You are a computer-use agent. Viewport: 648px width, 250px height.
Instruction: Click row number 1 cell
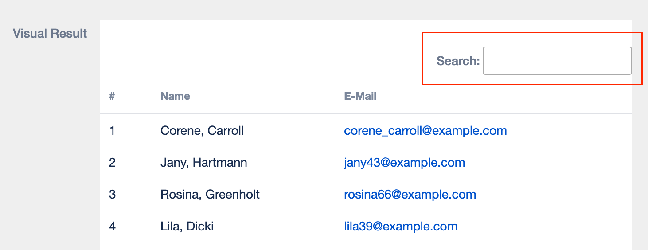112,131
